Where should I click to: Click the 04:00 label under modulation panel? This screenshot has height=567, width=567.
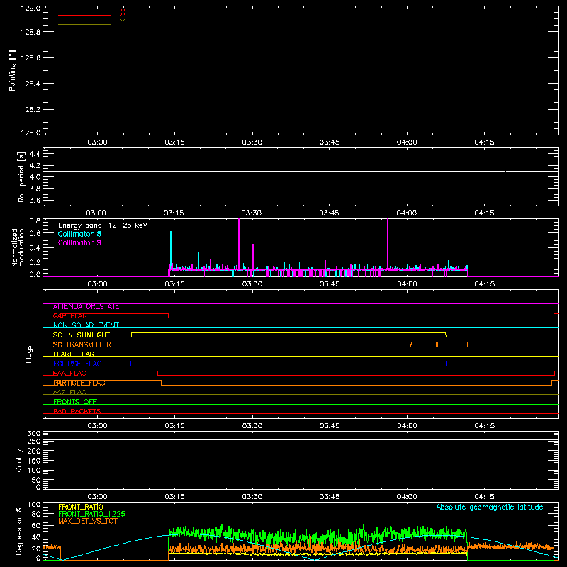tap(407, 284)
